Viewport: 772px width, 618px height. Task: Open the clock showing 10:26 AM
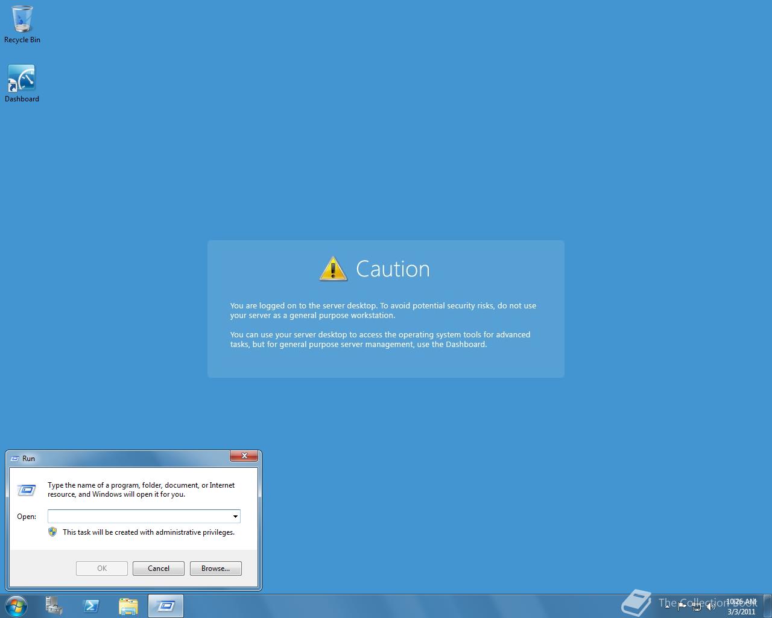pos(741,607)
